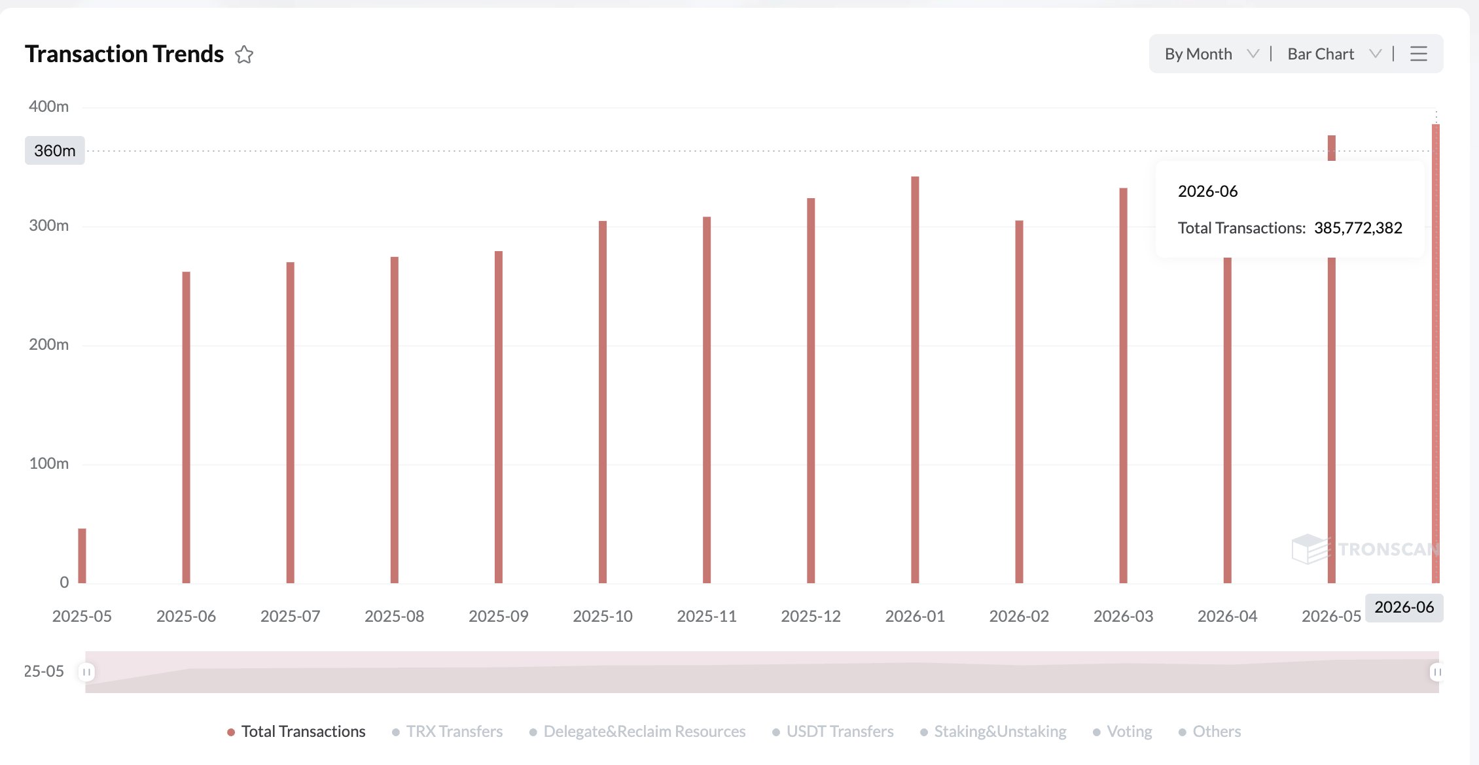Favorite the Transaction Trends chart with star
This screenshot has width=1479, height=765.
(244, 54)
